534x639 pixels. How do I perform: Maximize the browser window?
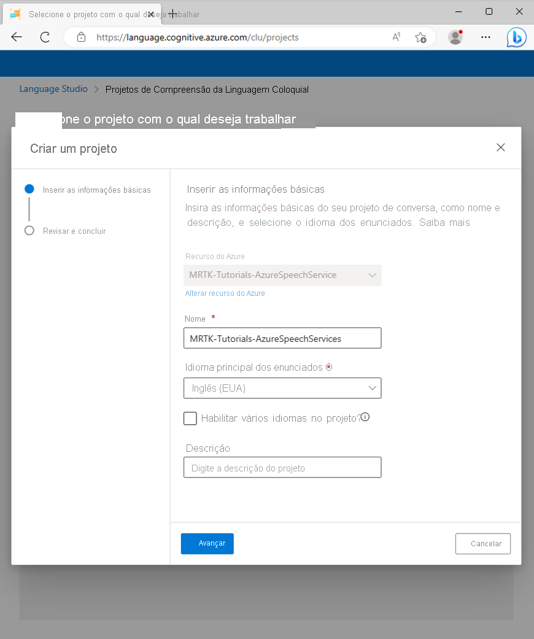[489, 12]
